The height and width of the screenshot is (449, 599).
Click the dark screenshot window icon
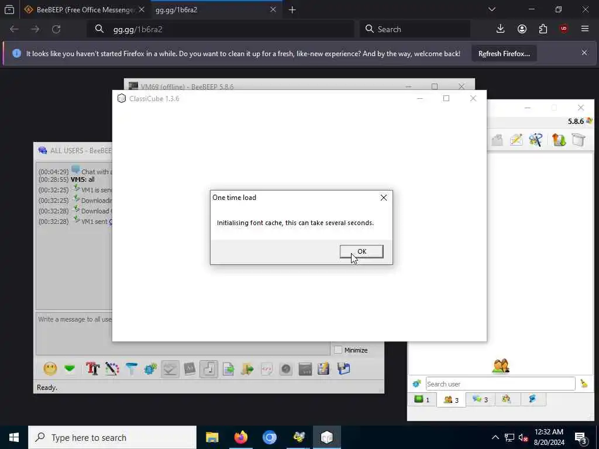click(x=305, y=369)
